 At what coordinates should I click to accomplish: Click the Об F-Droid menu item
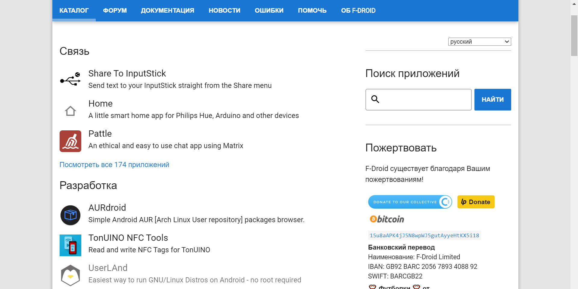pos(358,11)
